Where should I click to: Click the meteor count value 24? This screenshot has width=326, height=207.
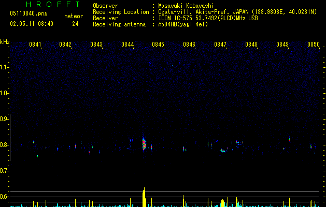pyautogui.click(x=75, y=24)
